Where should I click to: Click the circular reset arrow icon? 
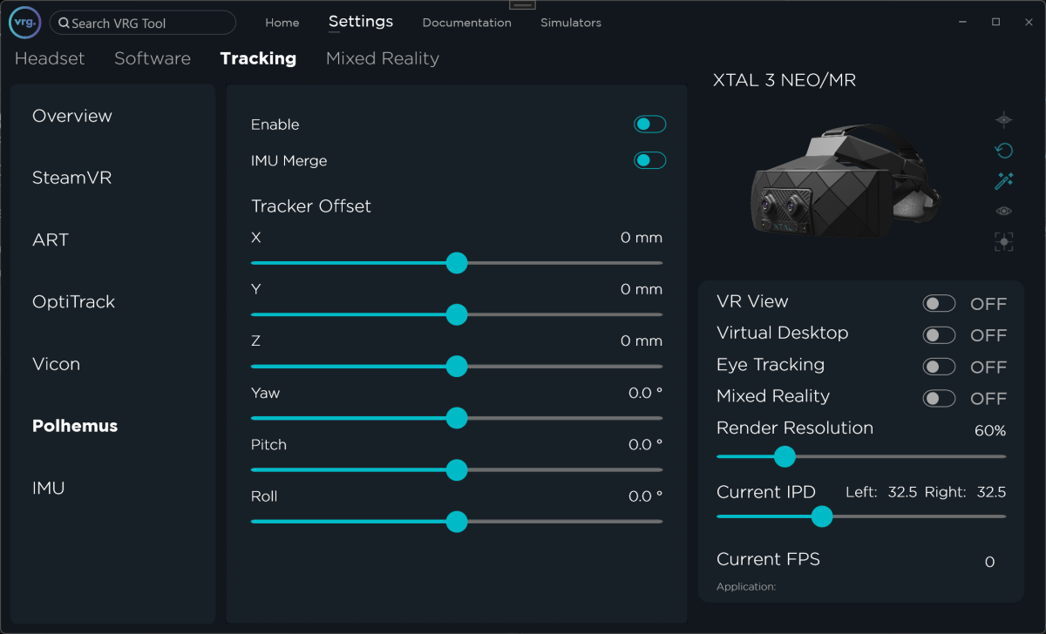point(1004,150)
